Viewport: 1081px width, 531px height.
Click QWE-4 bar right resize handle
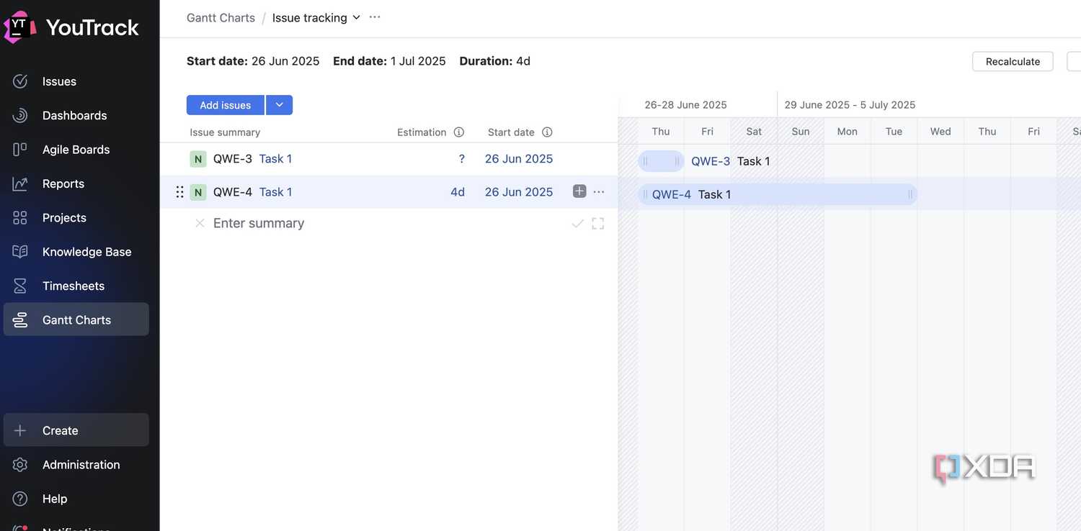click(910, 194)
